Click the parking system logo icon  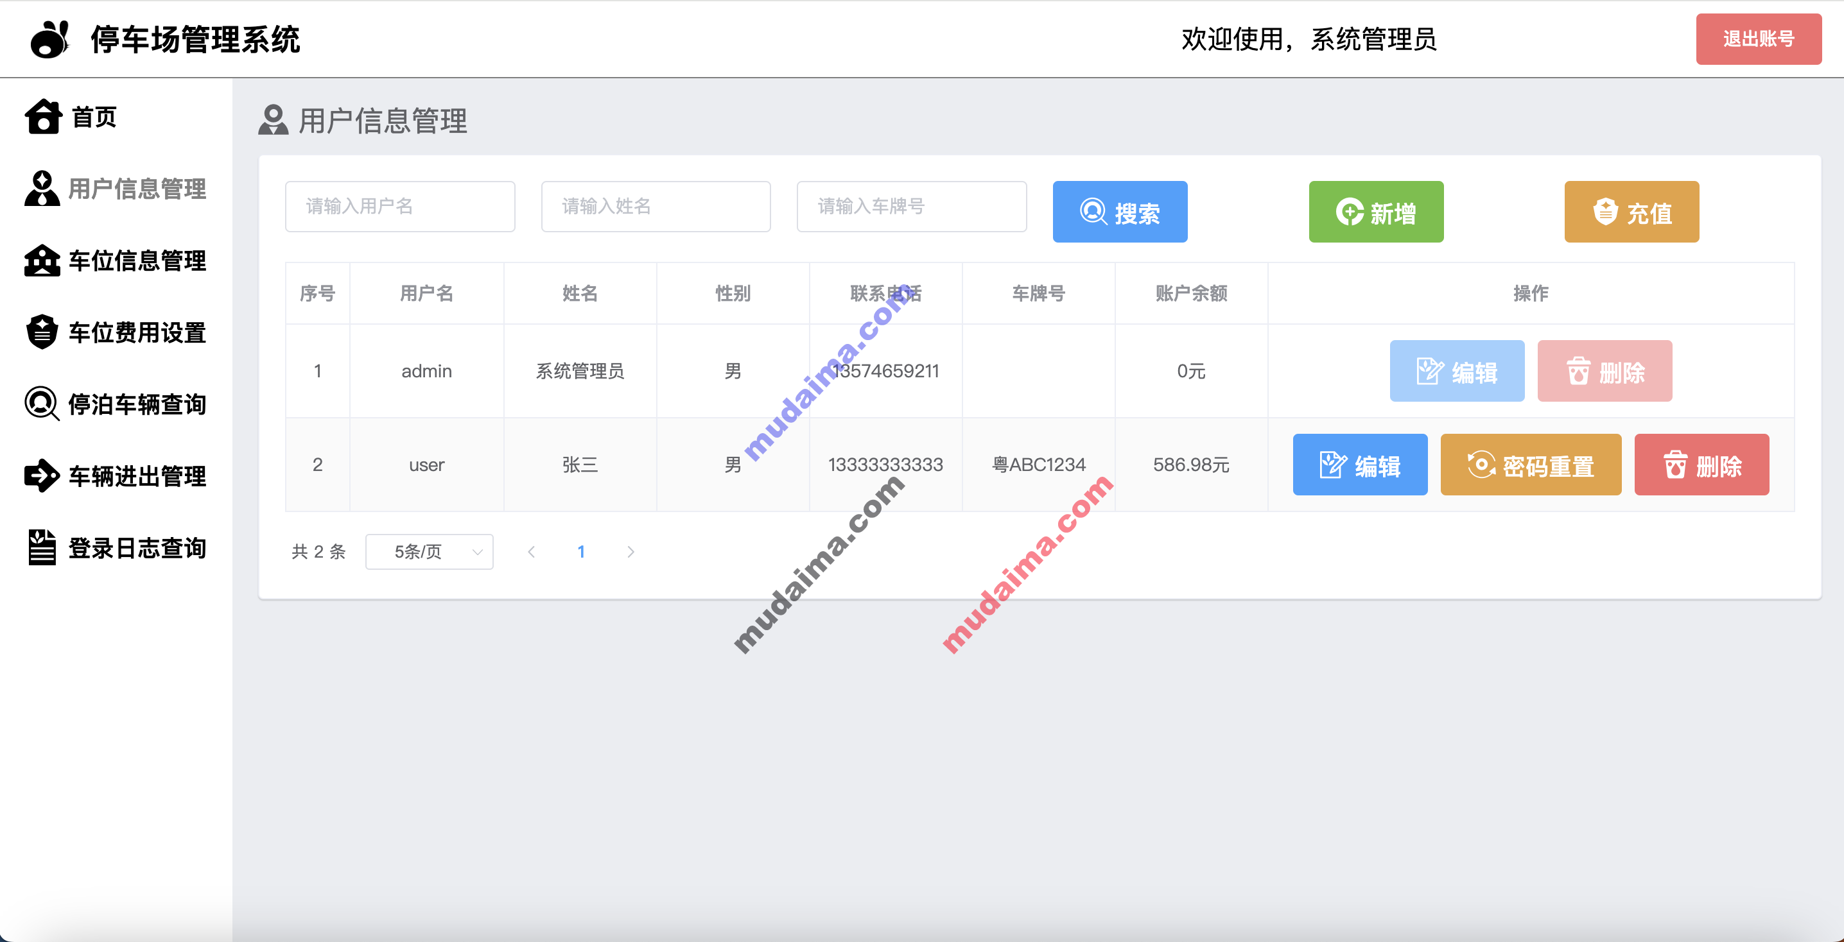49,39
